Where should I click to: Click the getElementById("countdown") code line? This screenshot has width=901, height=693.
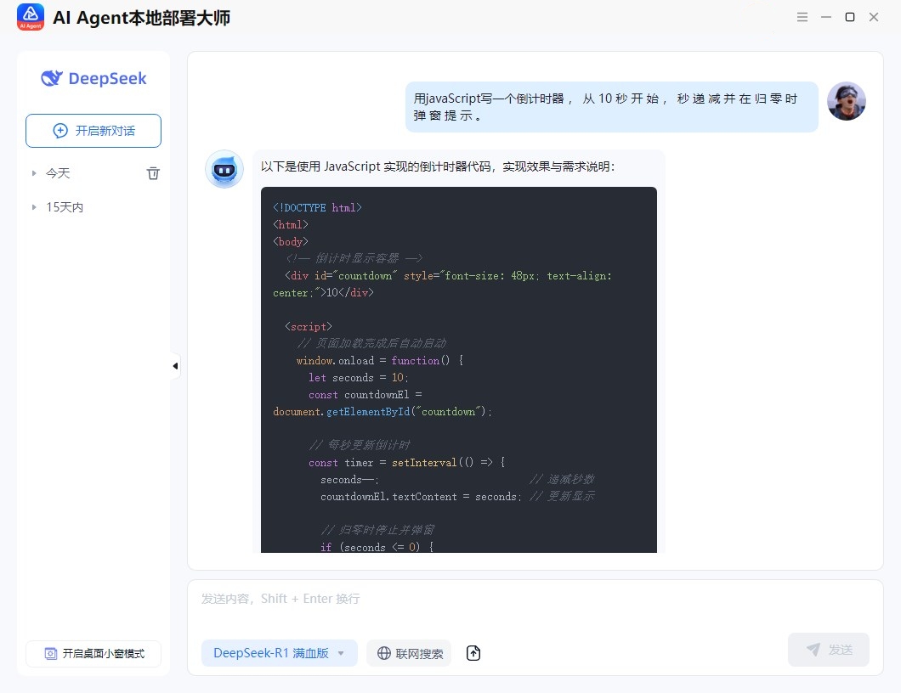pos(382,412)
